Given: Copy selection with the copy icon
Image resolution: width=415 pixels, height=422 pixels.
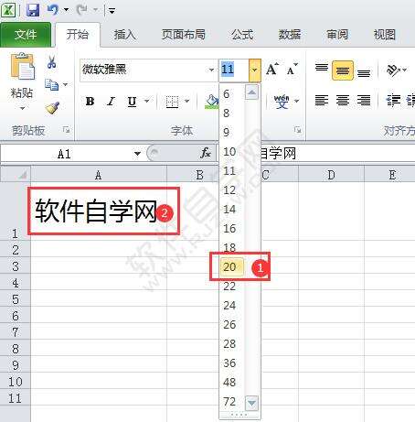Looking at the screenshot, I should click(51, 84).
